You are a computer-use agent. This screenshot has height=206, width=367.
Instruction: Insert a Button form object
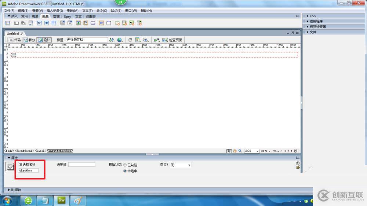click(93, 23)
